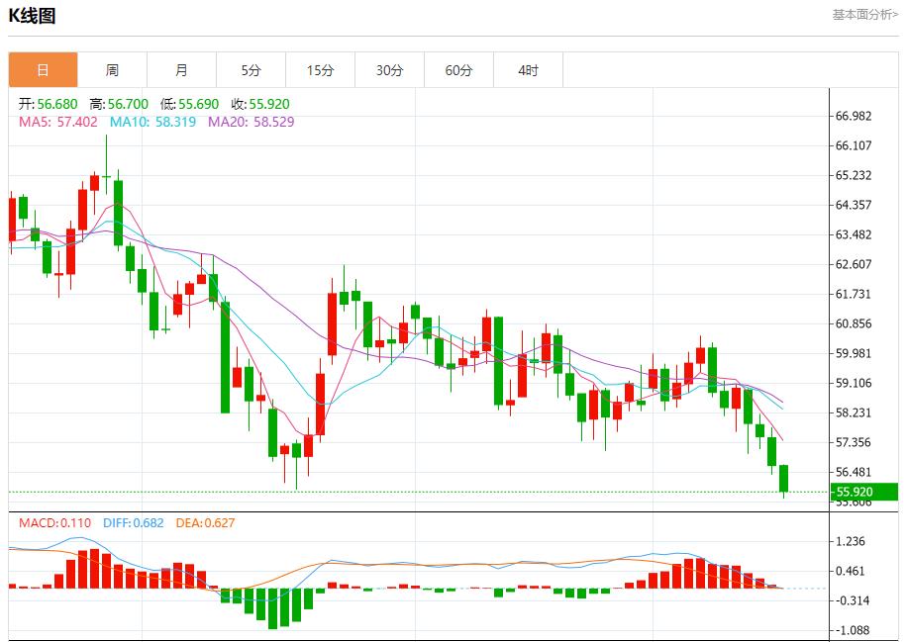Click the DEA value label
The image size is (907, 642).
pyautogui.click(x=205, y=522)
